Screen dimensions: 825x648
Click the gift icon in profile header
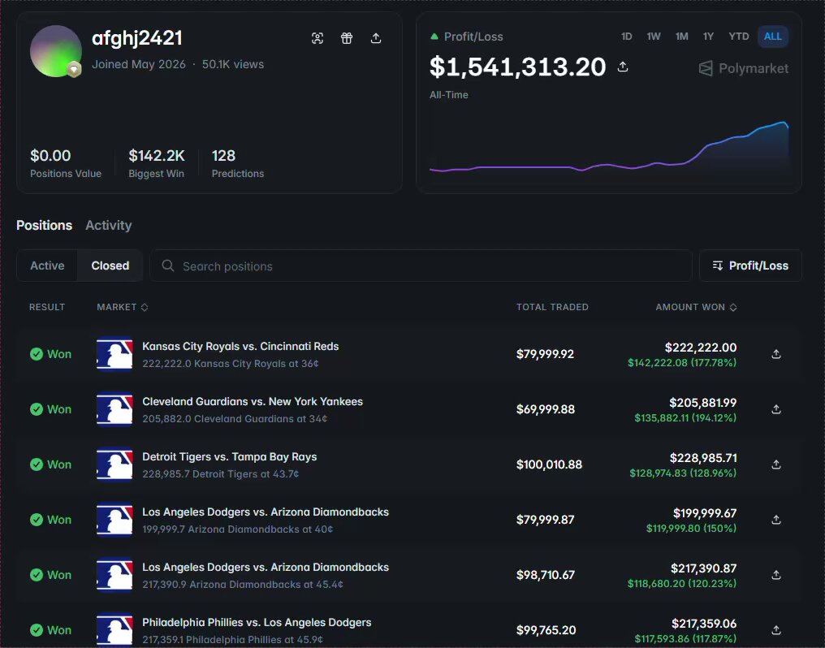tap(347, 38)
